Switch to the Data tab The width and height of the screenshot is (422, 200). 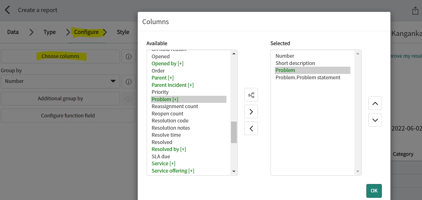(13, 32)
